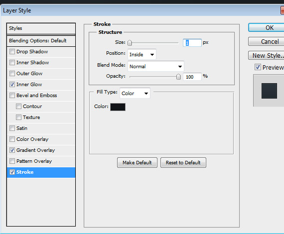Click the Reset to Default button
The width and height of the screenshot is (284, 234).
click(x=183, y=162)
